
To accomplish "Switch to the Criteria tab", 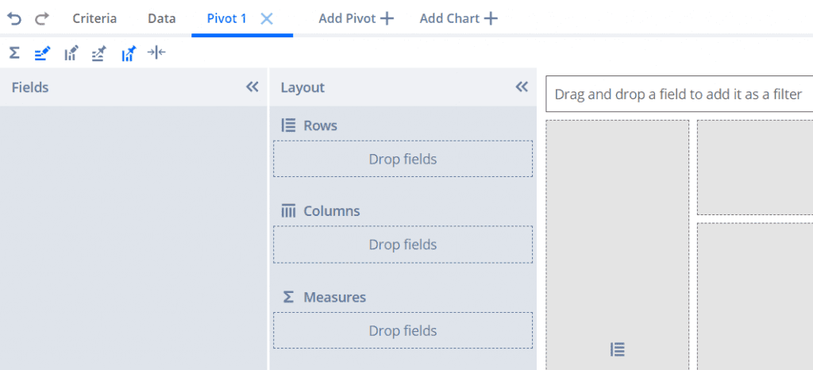I will (94, 18).
